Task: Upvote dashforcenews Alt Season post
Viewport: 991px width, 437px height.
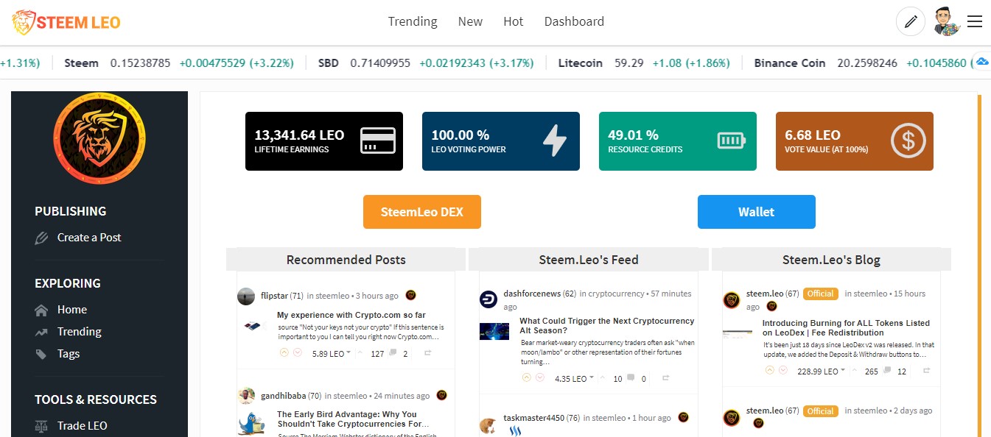Action: [526, 378]
